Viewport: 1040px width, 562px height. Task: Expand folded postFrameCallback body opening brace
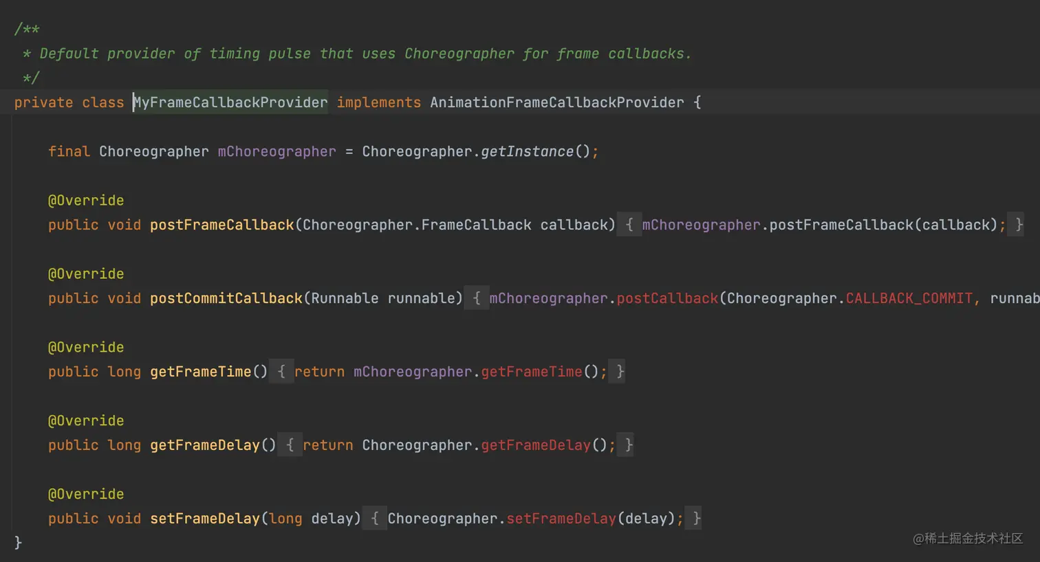click(629, 225)
